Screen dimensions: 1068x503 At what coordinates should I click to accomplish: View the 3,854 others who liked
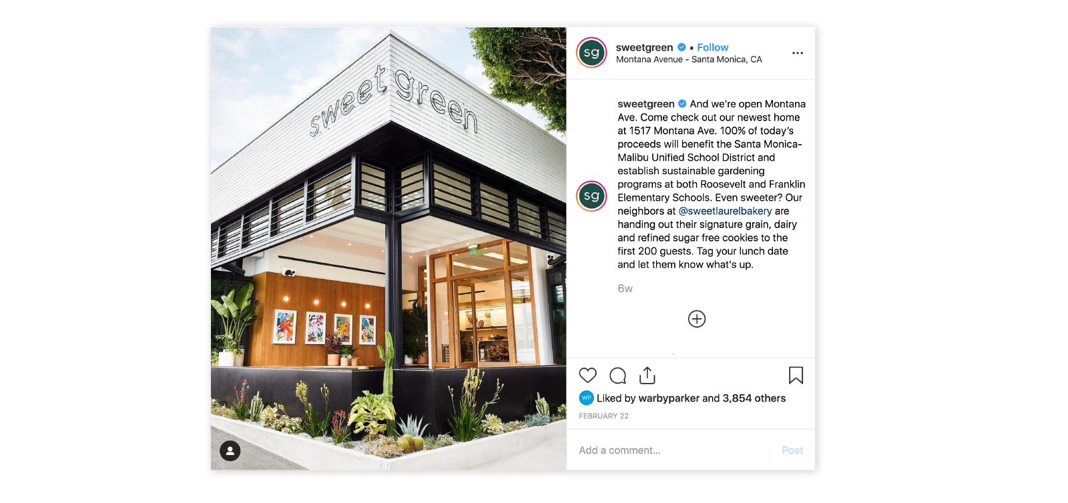coord(754,398)
